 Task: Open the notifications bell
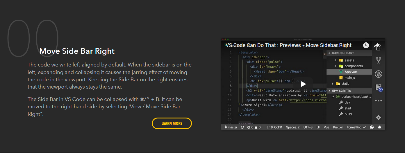click(x=379, y=127)
